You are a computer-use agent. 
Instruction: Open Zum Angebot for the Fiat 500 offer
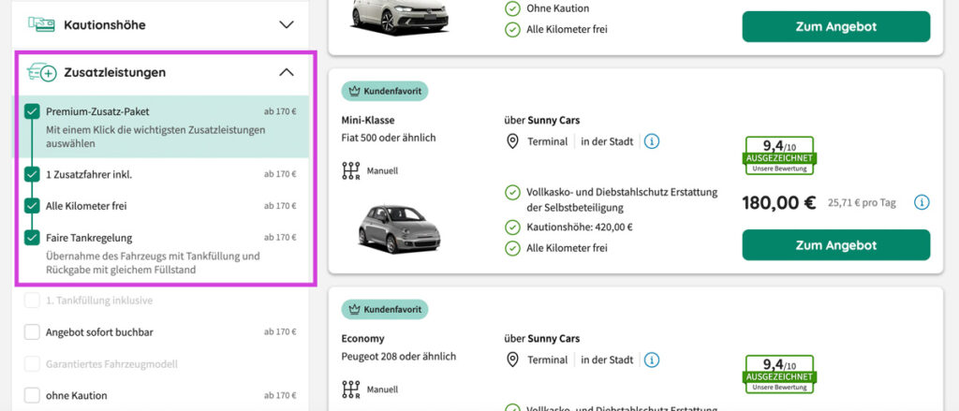coord(836,245)
